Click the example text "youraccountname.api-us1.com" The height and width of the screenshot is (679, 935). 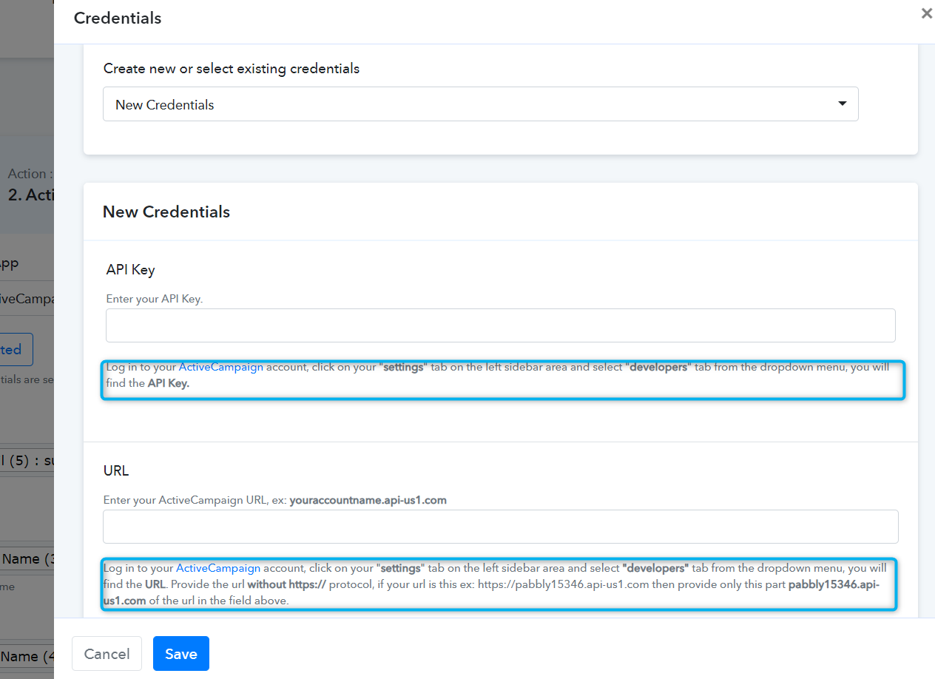368,500
